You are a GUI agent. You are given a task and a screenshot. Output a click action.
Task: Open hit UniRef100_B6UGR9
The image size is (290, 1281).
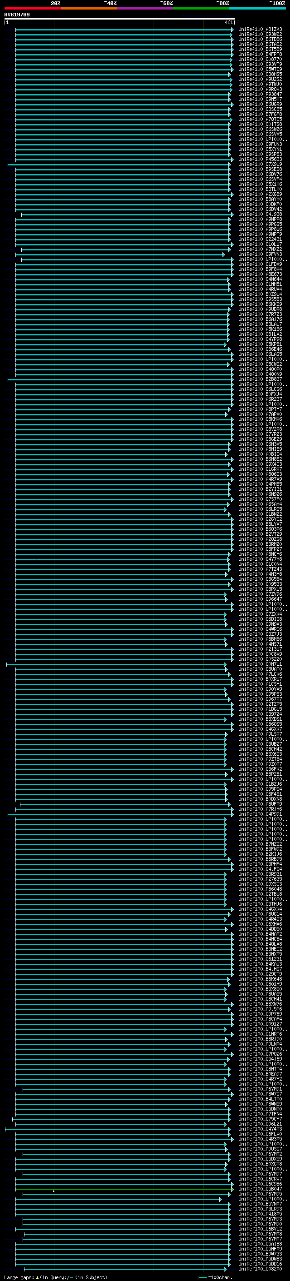[x=260, y=104]
